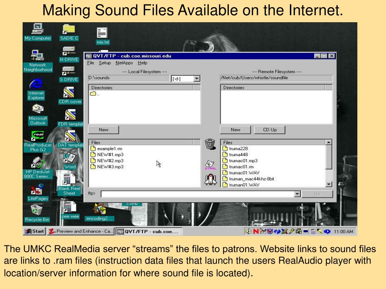Viewport: 386px width, 289px height.
Task: Select NEW#2.mp3 in local Files
Action: [107, 160]
